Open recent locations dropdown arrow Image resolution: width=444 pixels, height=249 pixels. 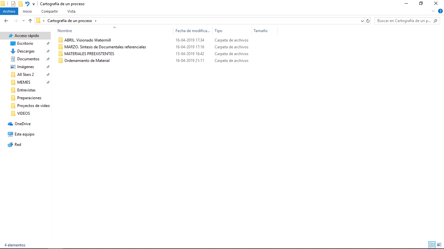[x=23, y=21]
